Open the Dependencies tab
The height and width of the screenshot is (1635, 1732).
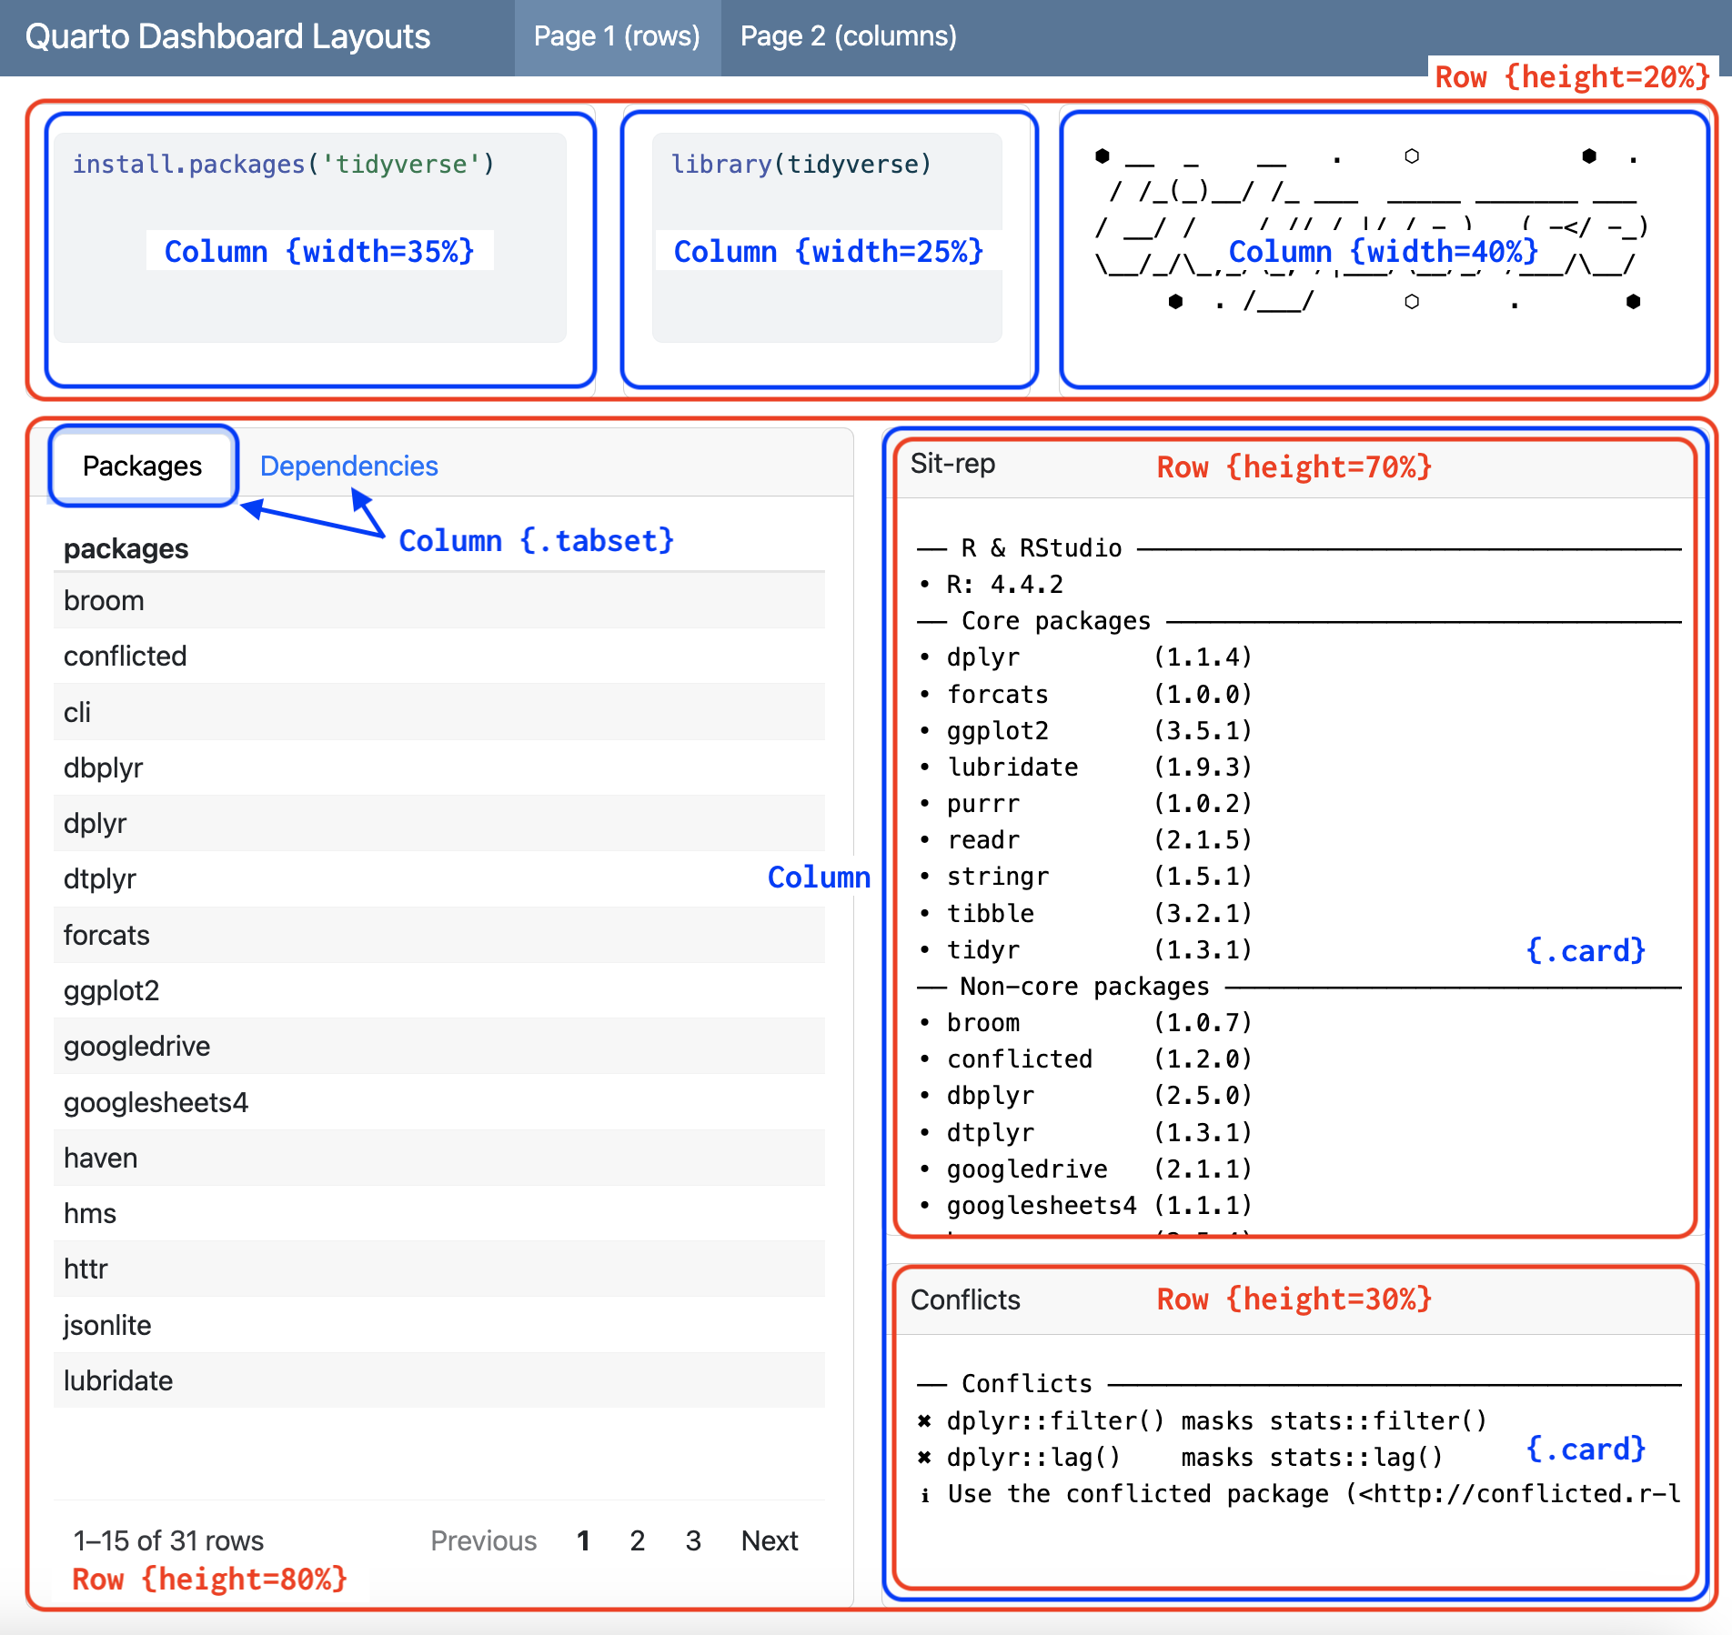tap(347, 465)
